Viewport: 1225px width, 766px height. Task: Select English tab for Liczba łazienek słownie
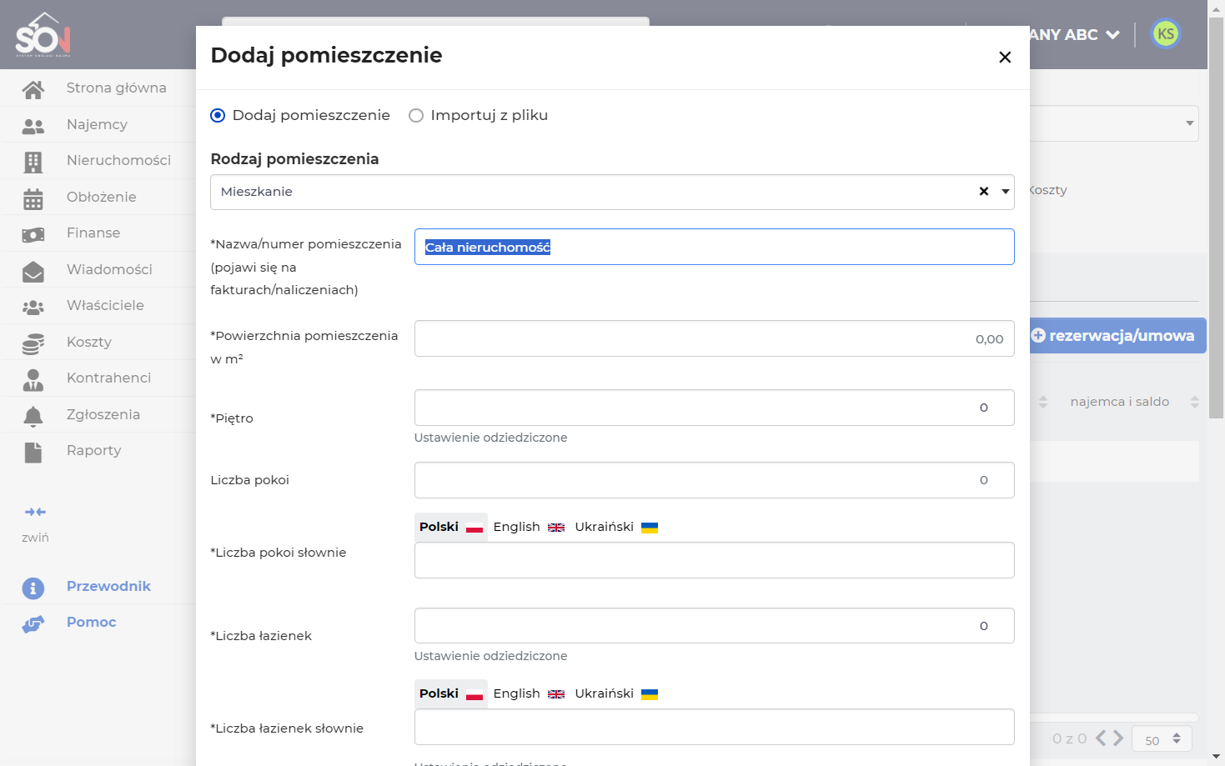tap(529, 693)
